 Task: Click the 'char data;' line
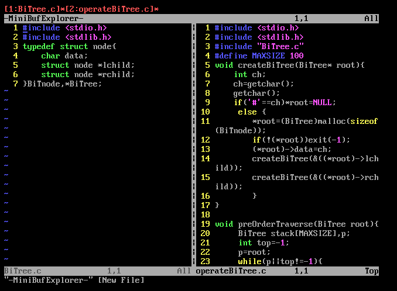point(64,56)
